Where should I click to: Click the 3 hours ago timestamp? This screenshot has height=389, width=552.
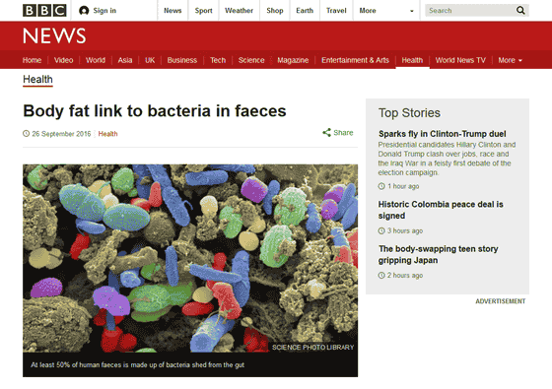coord(405,230)
